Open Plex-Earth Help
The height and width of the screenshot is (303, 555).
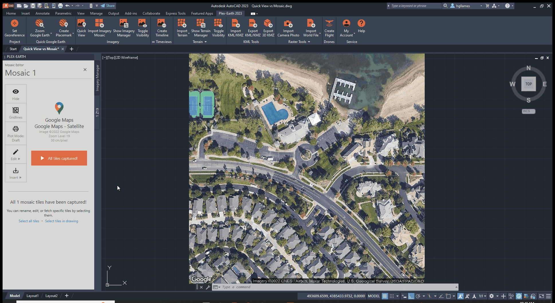click(361, 26)
